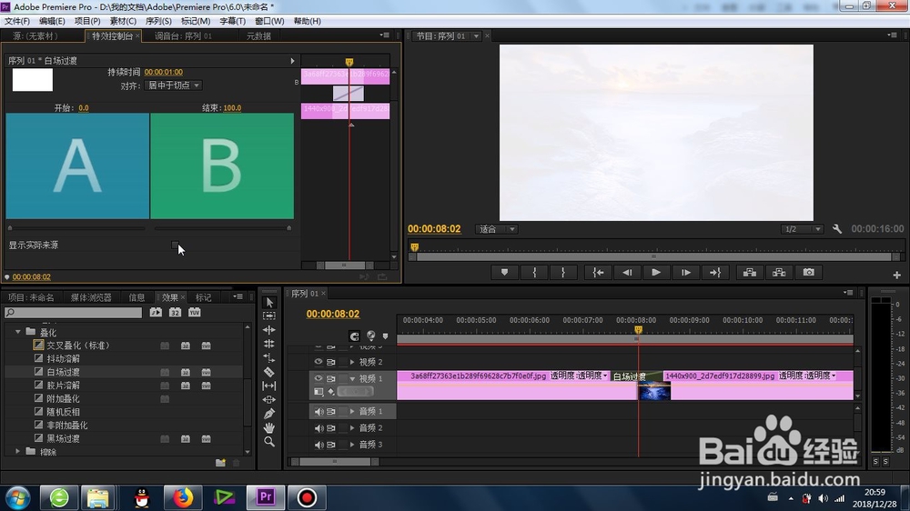910x511 pixels.
Task: Mute Audio 1 track speaker
Action: coord(318,411)
